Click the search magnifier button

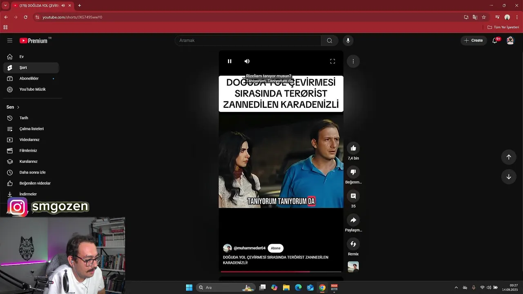pyautogui.click(x=329, y=40)
